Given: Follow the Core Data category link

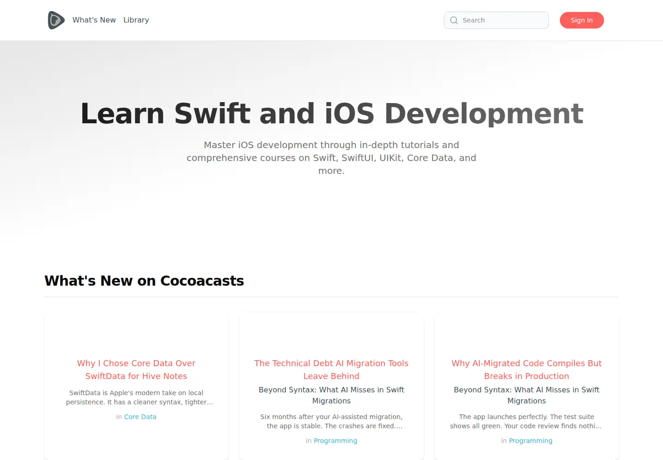Looking at the screenshot, I should (140, 417).
